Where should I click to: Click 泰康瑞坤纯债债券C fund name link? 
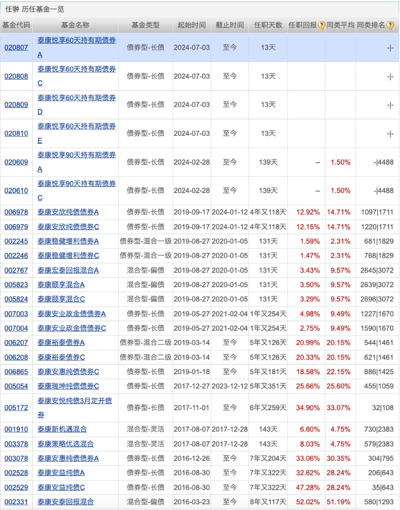[68, 386]
